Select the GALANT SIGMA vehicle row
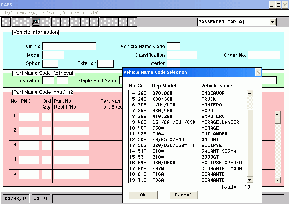 tap(188, 151)
